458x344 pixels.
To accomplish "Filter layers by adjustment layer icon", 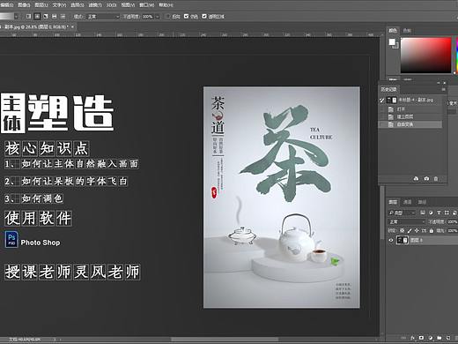I will click(431, 213).
